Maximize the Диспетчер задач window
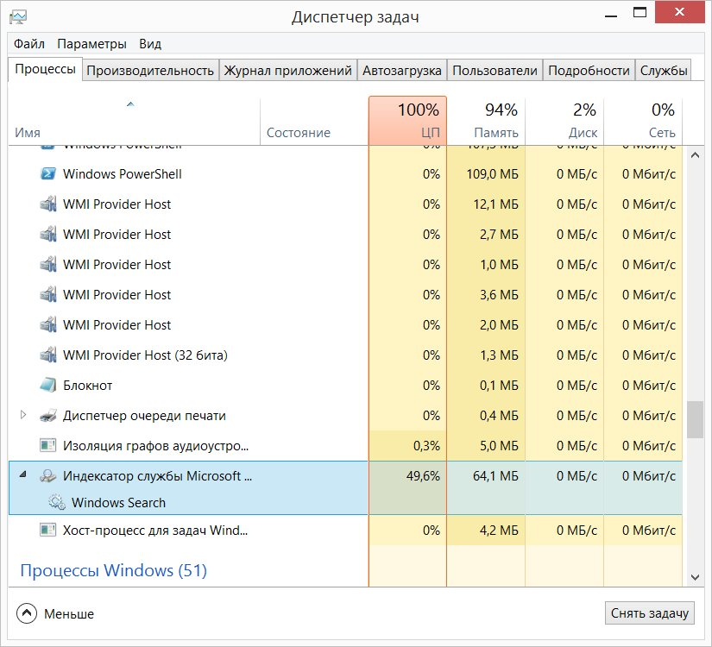This screenshot has height=647, width=712. click(x=640, y=12)
